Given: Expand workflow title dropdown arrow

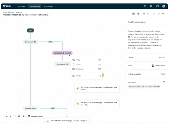Looking at the screenshot, I should click(50, 15).
